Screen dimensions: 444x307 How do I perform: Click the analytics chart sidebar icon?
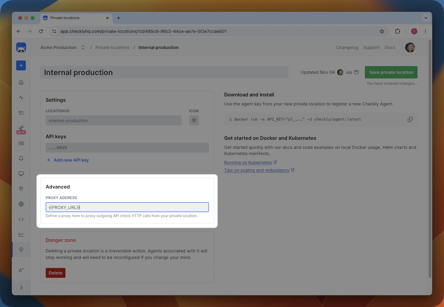(x=21, y=234)
